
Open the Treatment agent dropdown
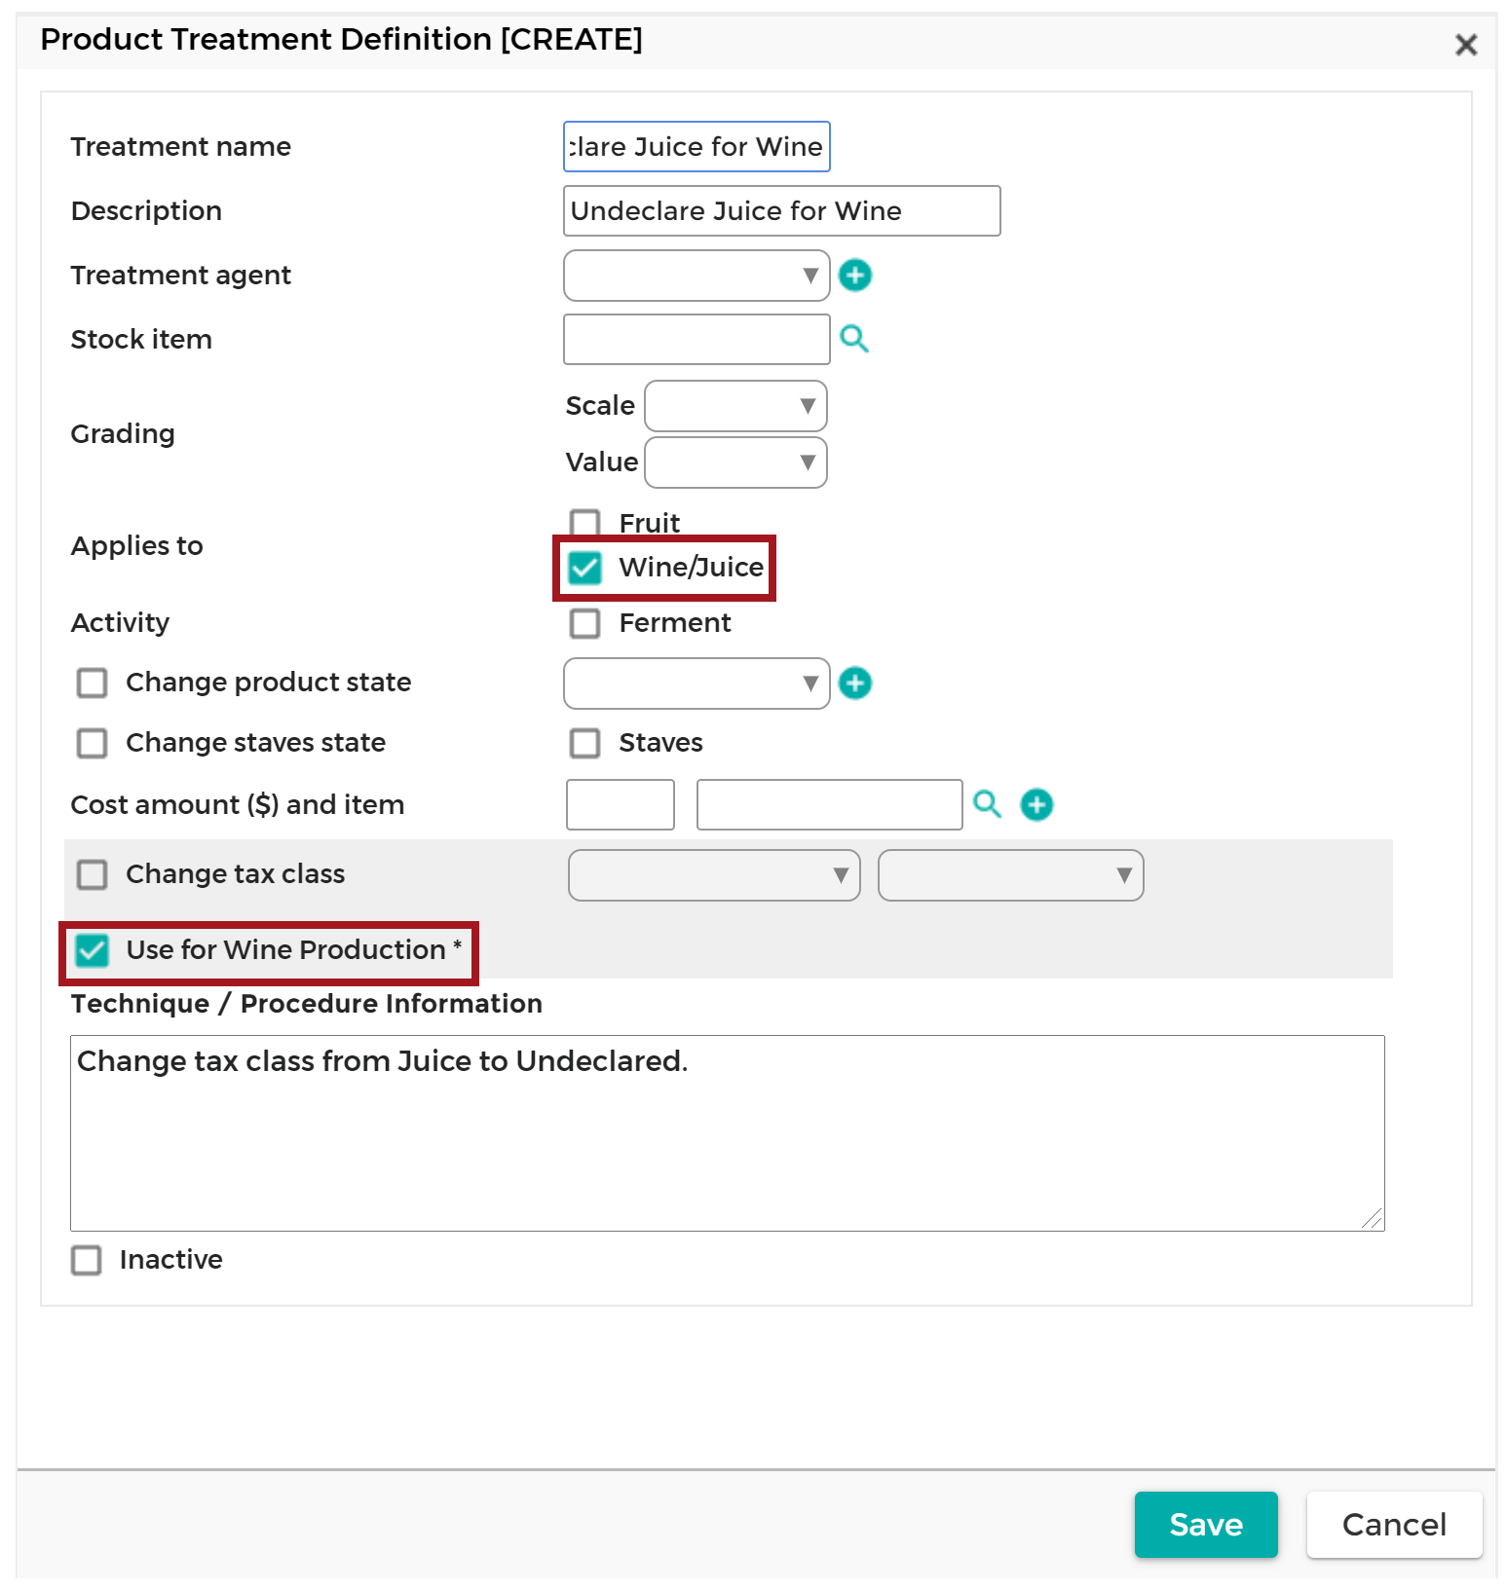click(x=697, y=276)
